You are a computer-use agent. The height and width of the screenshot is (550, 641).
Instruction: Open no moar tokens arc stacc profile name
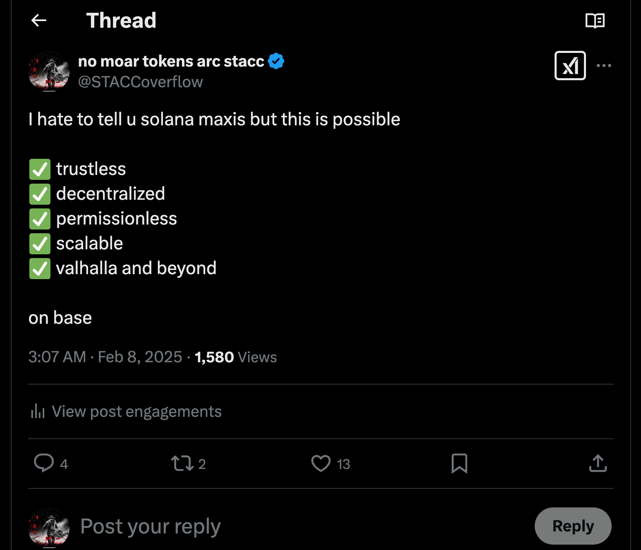[171, 61]
